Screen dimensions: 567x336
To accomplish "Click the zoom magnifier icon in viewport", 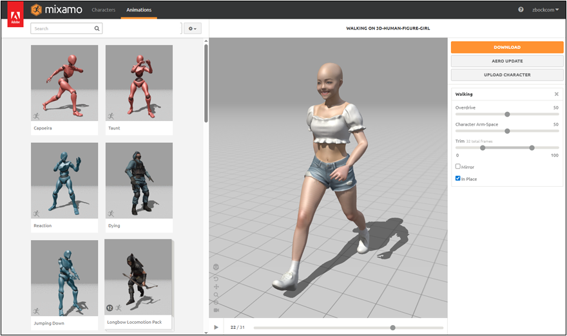I will pos(216,295).
